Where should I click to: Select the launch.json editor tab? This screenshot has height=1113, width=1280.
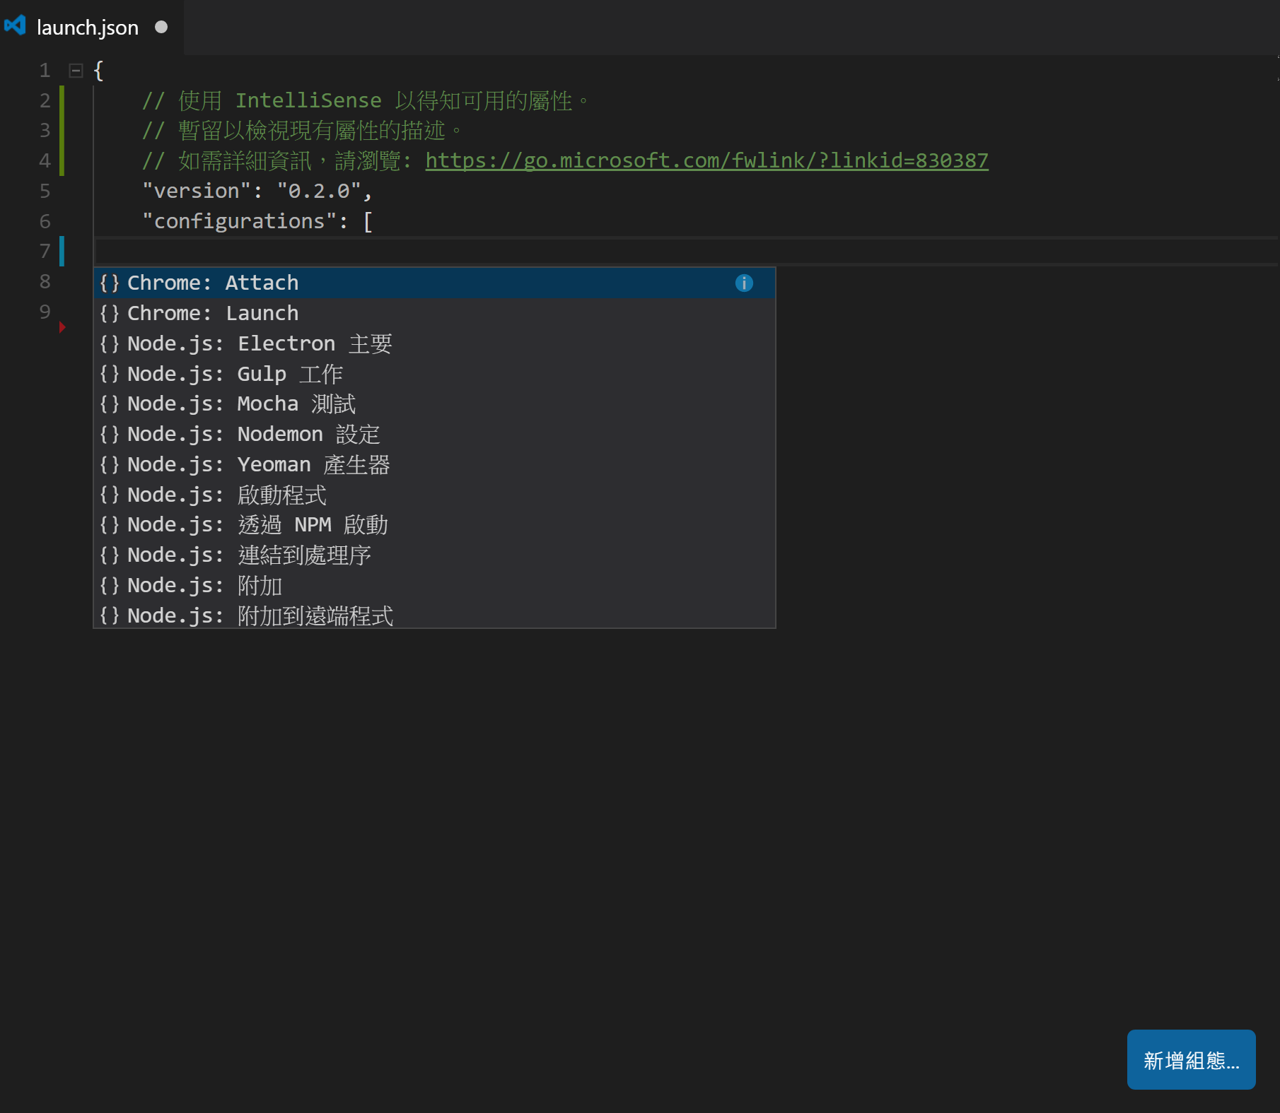point(92,28)
